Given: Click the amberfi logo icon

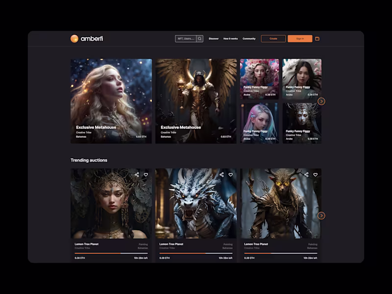Looking at the screenshot, I should (74, 38).
